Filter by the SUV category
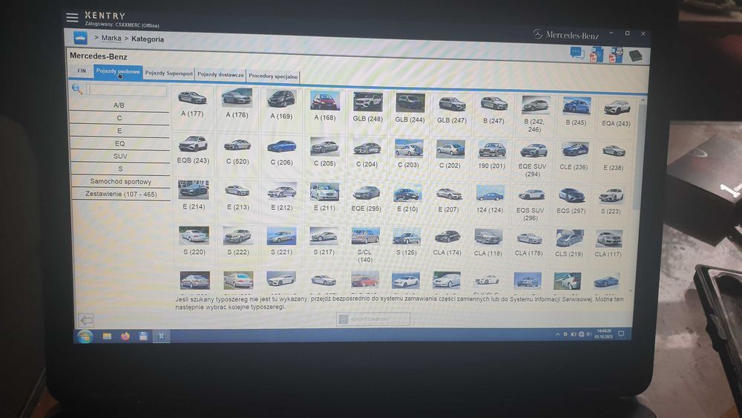Viewport: 742px width, 418px height. click(120, 156)
